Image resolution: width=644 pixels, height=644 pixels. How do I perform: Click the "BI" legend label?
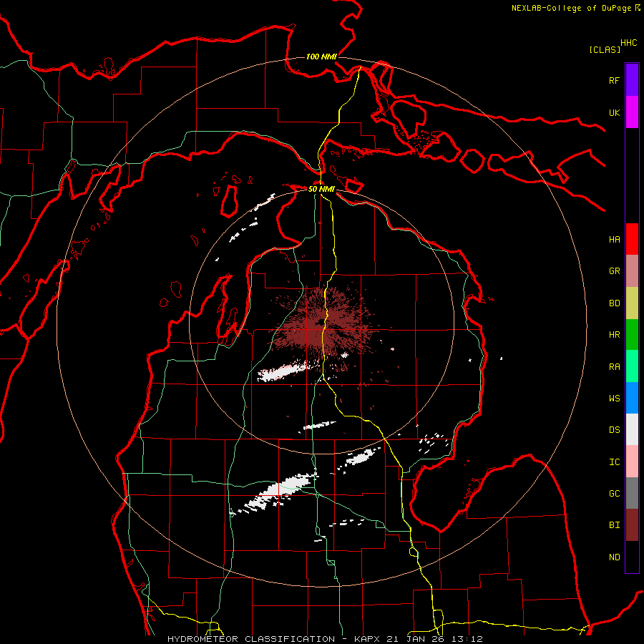(x=614, y=525)
